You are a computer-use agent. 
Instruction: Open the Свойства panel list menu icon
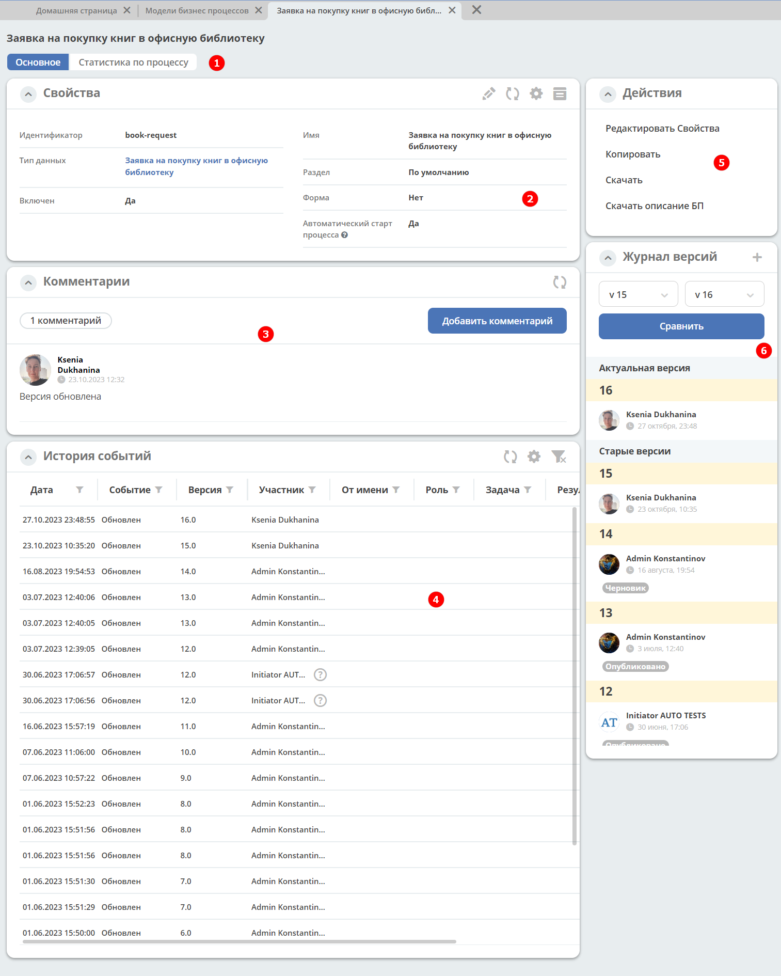[x=560, y=93]
